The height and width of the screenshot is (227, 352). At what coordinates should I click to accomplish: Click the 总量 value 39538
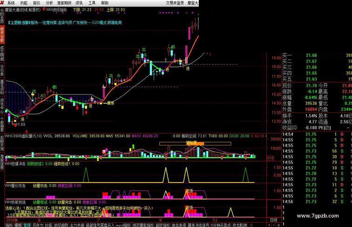(311, 103)
